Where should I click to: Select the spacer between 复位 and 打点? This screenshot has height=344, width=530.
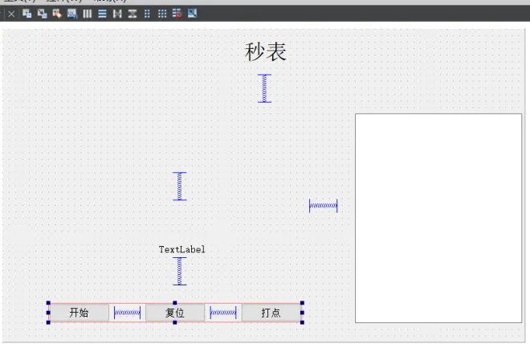tap(223, 313)
